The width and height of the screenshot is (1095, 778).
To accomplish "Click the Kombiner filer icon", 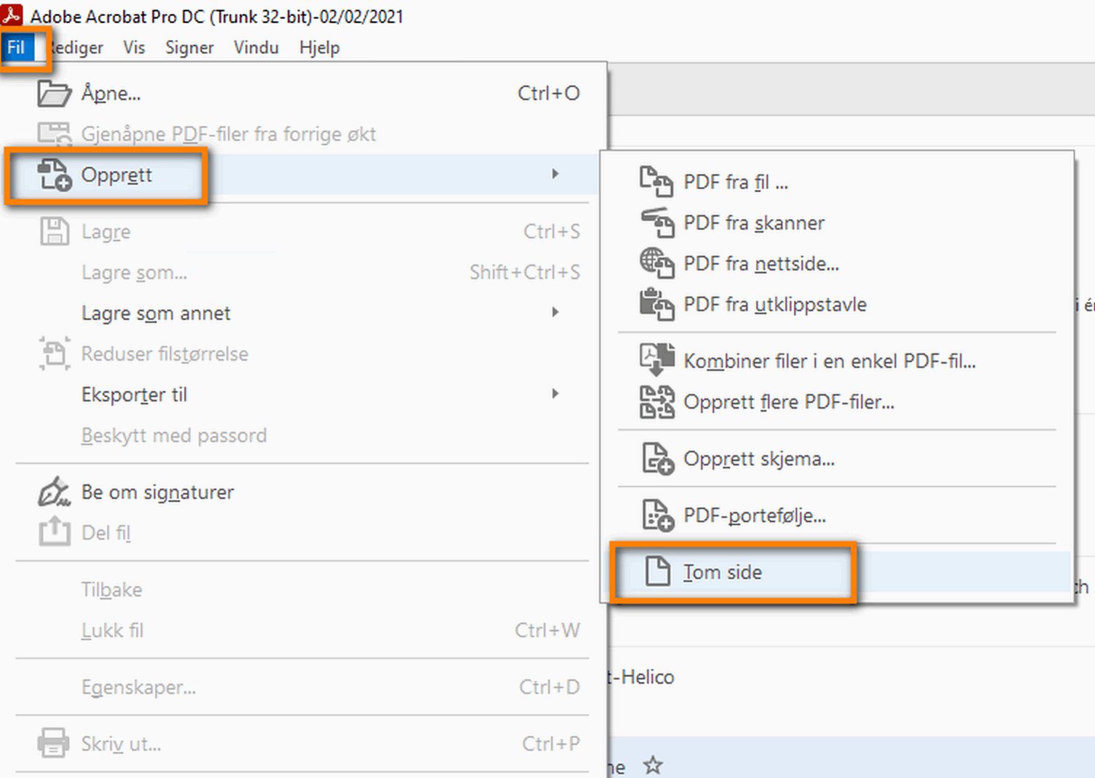I will 657,361.
